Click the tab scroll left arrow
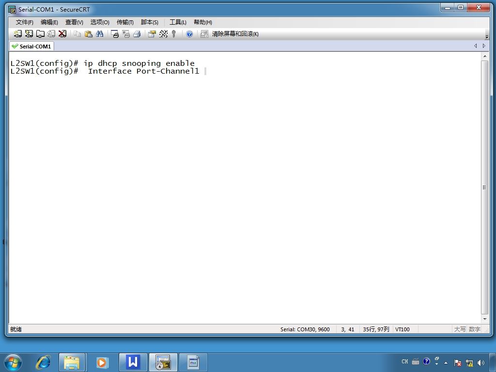Image resolution: width=496 pixels, height=372 pixels. click(x=476, y=46)
